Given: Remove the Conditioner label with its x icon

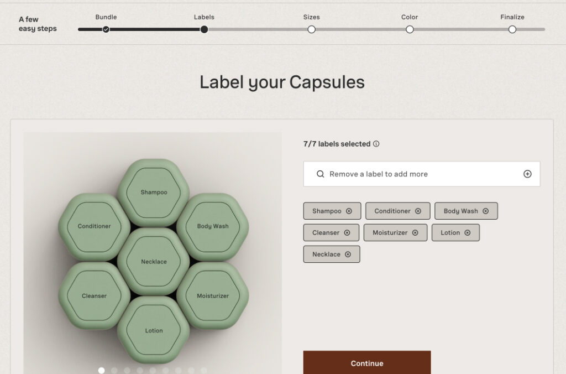Looking at the screenshot, I should pyautogui.click(x=418, y=211).
